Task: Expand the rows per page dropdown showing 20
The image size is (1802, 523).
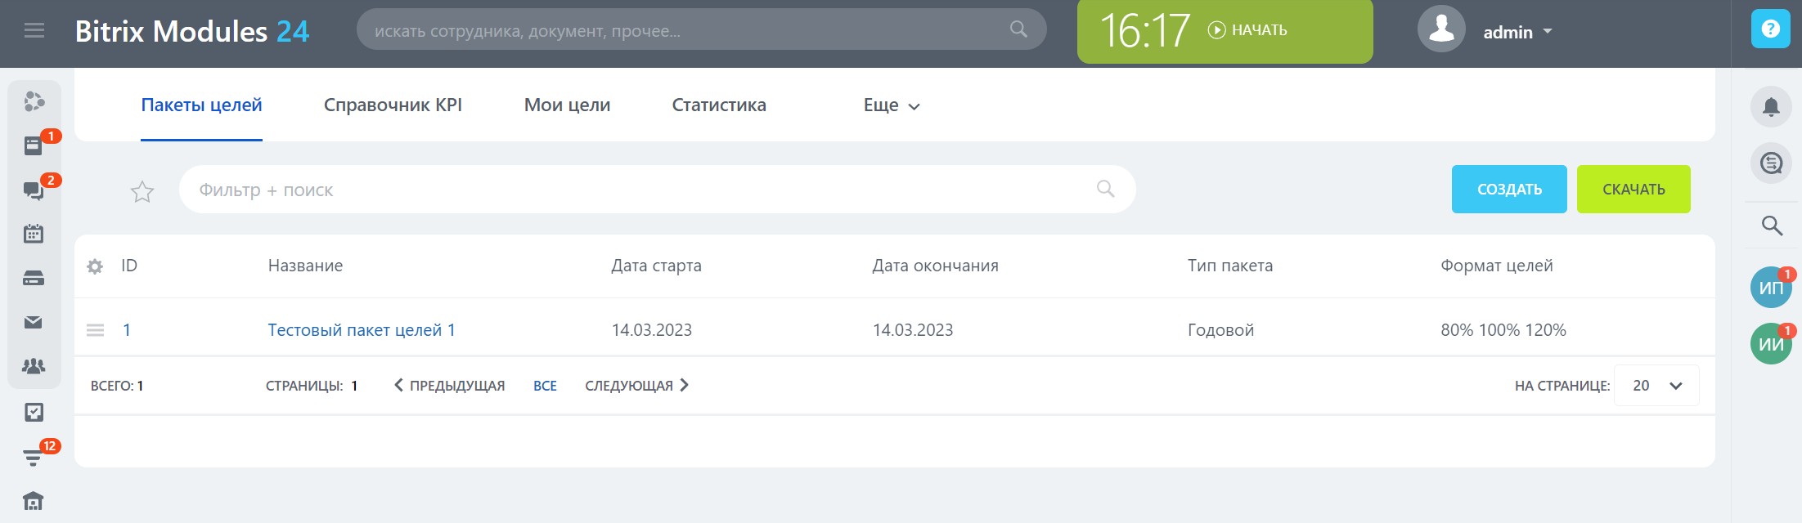Action: [1656, 386]
